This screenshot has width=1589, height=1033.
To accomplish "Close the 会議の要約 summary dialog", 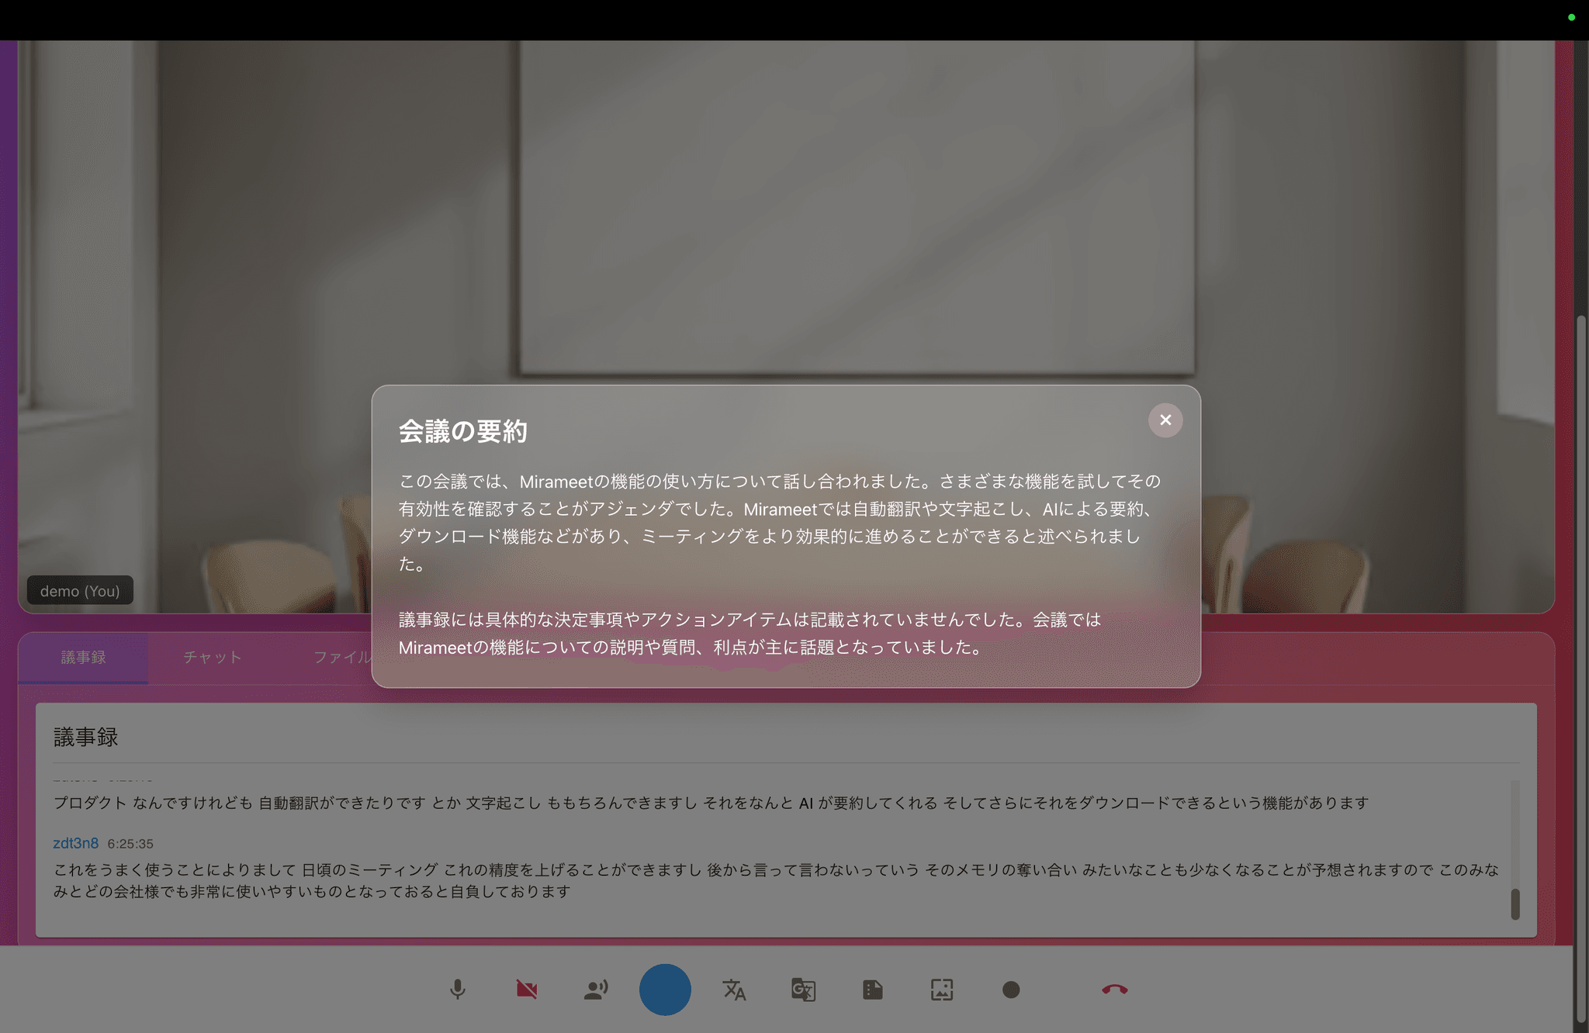I will pyautogui.click(x=1165, y=420).
